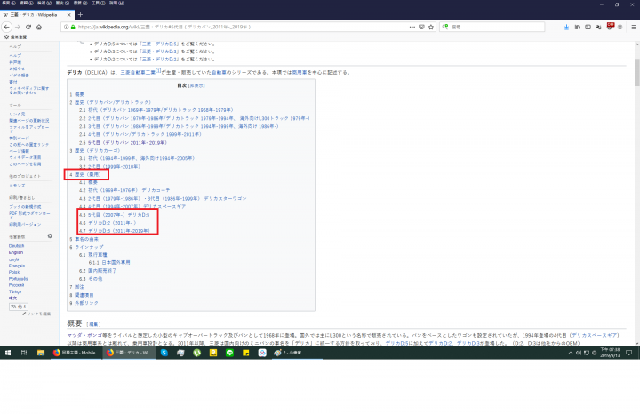Close the 三菱・デリカ Wikipedia tab
Screen dimensions: 640x414
[68, 15]
